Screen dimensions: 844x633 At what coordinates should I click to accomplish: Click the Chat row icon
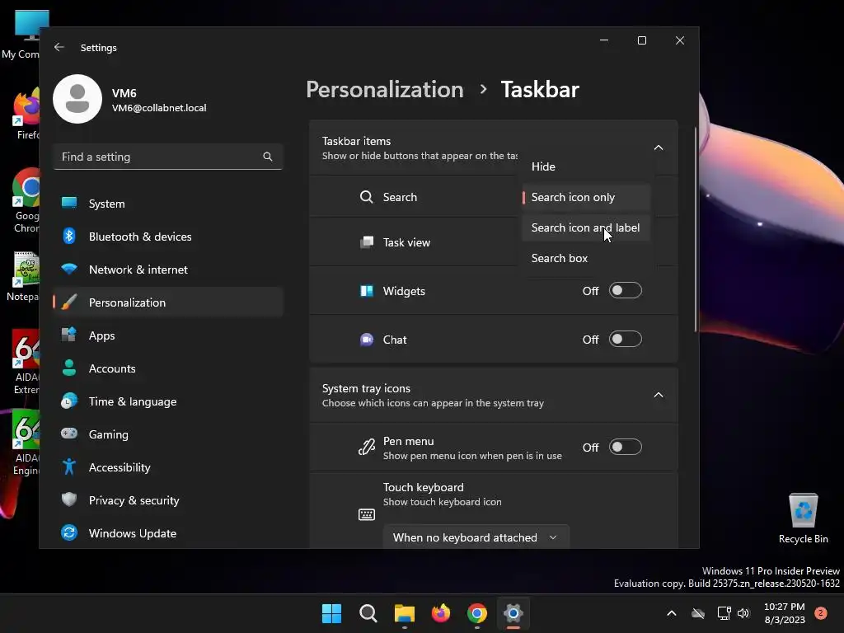(x=366, y=340)
